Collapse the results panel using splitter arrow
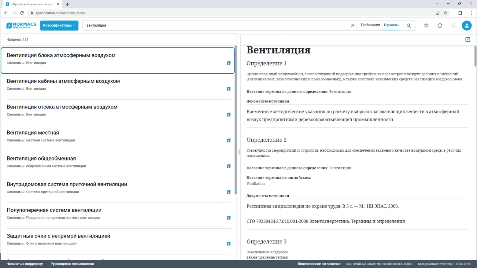Viewport: 477px width, 268px height. [x=239, y=152]
